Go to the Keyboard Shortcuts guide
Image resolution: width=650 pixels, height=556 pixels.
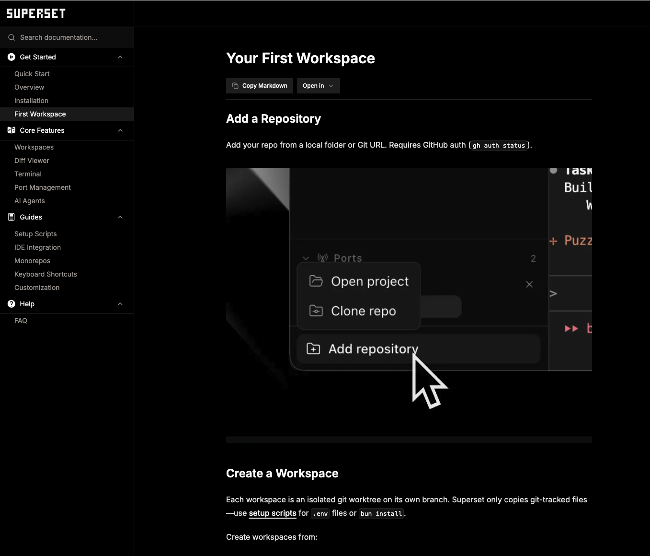click(x=46, y=274)
